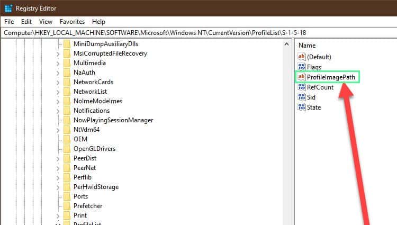
Task: Click the Prefetcher folder icon
Action: (67, 206)
